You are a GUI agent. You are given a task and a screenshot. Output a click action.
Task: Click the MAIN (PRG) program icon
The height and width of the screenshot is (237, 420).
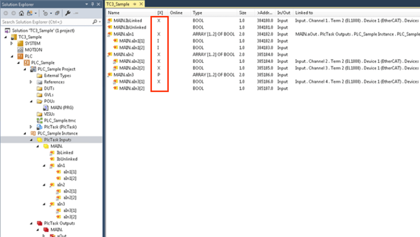[46, 108]
